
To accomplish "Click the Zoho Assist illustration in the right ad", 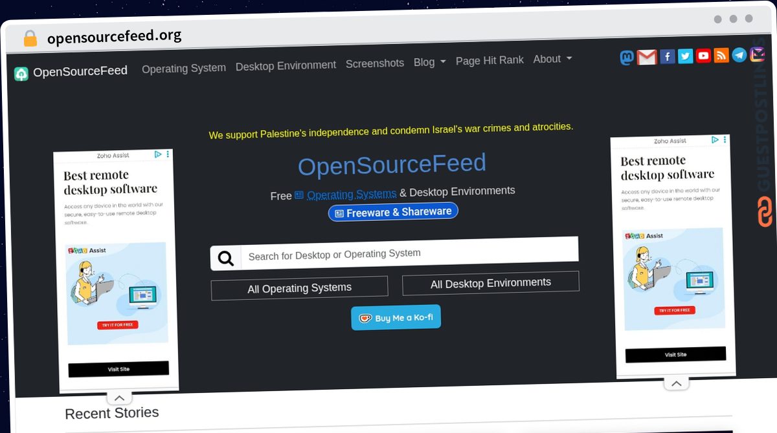I will (673, 279).
